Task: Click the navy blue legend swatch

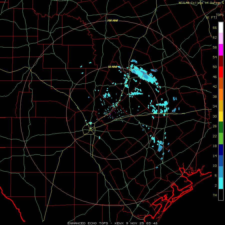Action: coord(221,150)
